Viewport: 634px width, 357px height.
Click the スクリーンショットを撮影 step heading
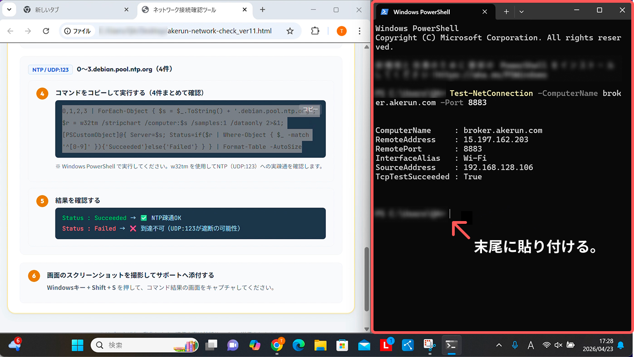pyautogui.click(x=131, y=275)
